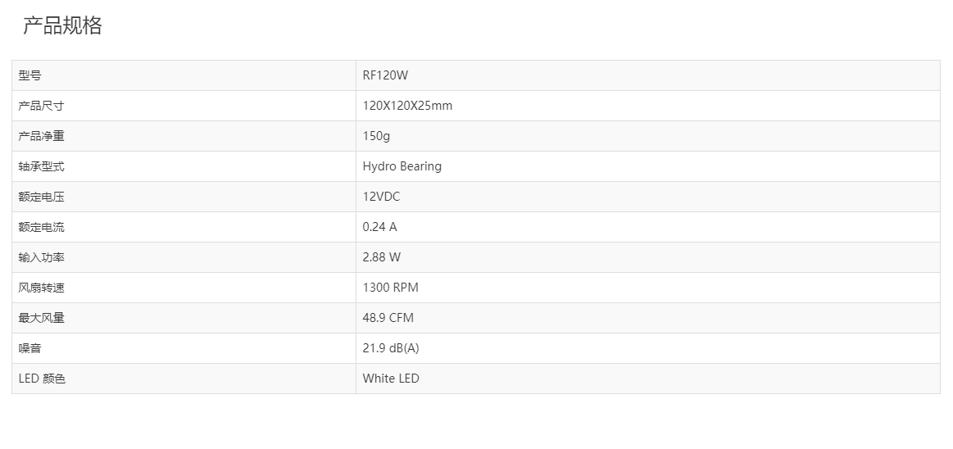Click the 轴承型式 label
The width and height of the screenshot is (953, 449).
41,166
